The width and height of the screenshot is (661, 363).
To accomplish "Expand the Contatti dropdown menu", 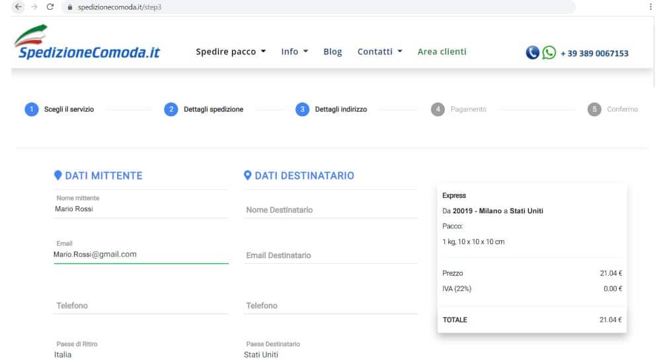I will point(379,51).
